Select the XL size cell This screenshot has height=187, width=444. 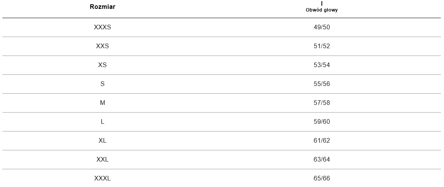click(103, 141)
